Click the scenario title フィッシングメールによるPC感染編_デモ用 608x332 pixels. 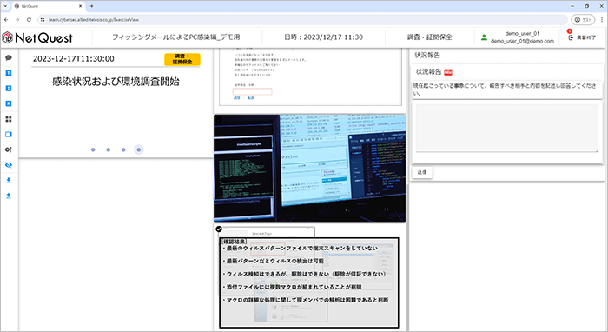coord(176,37)
